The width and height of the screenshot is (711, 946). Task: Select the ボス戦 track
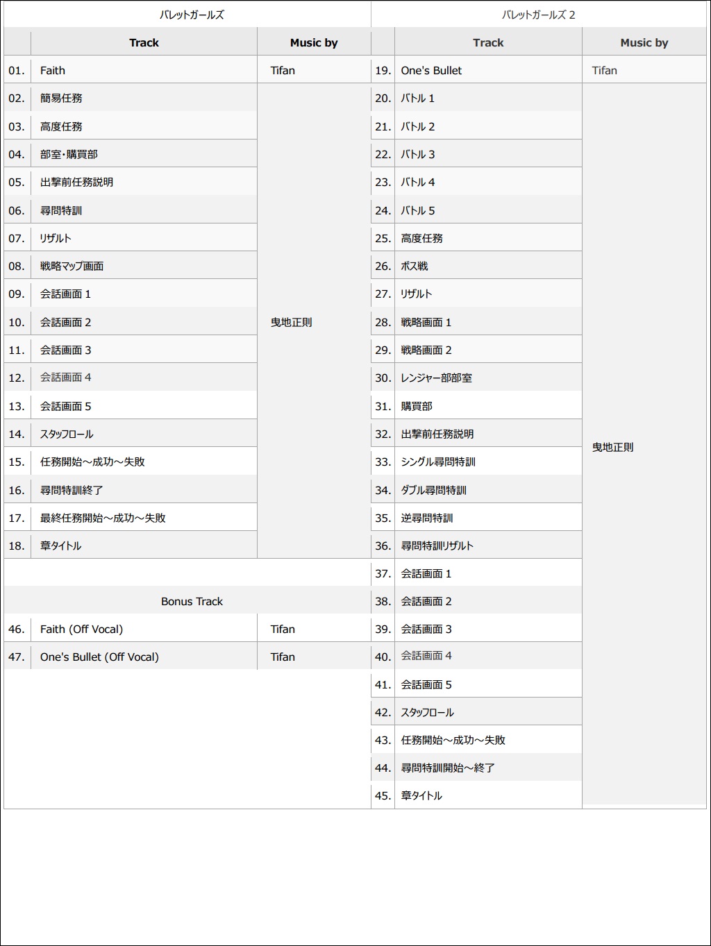pos(415,266)
